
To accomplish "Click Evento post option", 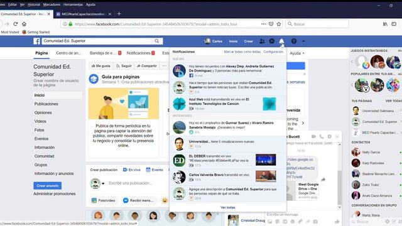I will tap(155, 170).
